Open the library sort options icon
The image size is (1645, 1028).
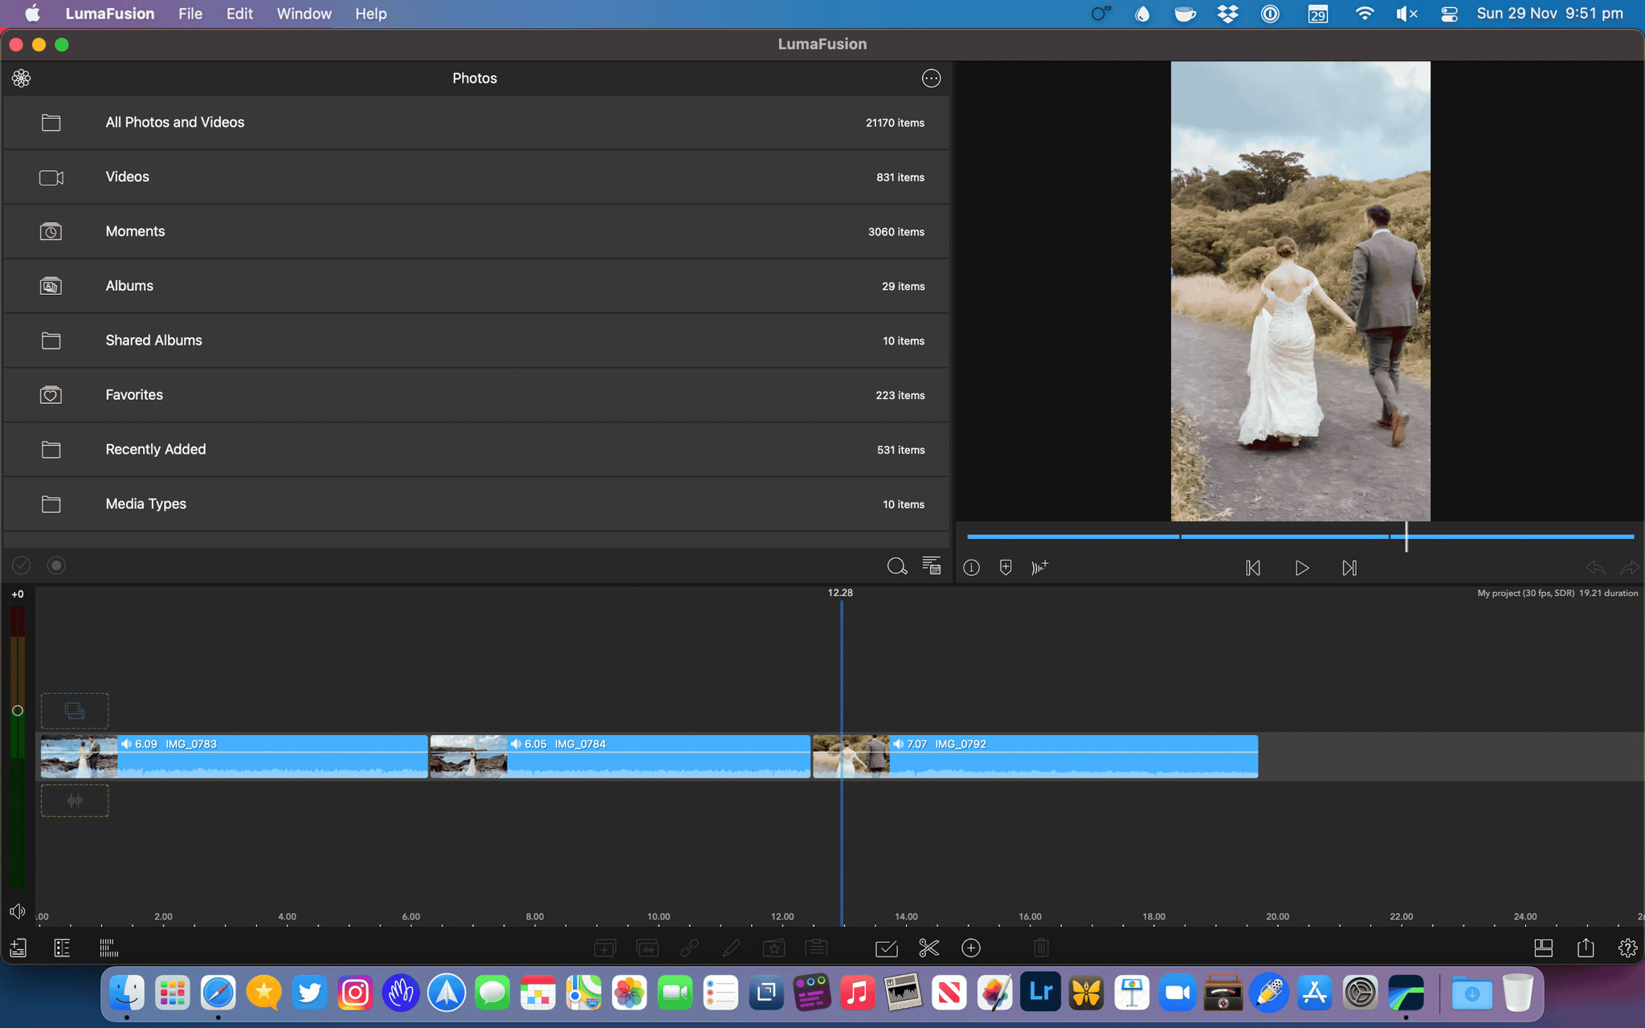pos(931,566)
